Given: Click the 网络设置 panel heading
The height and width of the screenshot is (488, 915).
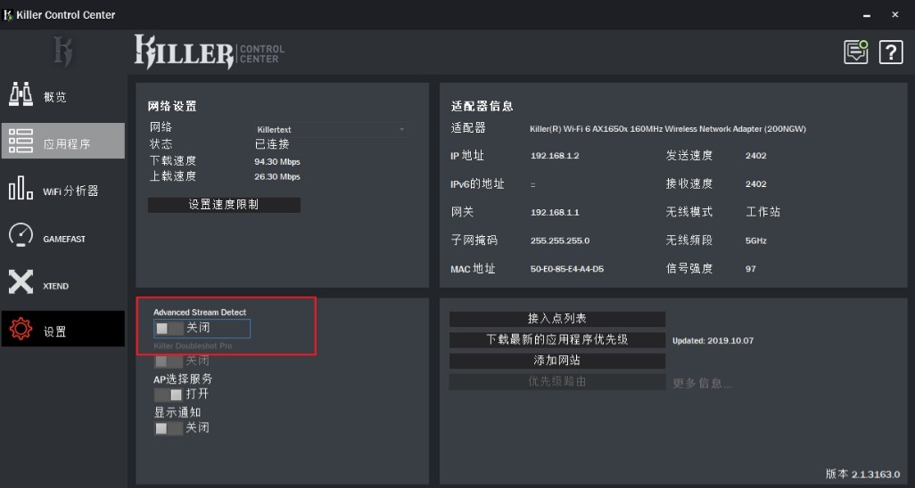Looking at the screenshot, I should pyautogui.click(x=172, y=106).
